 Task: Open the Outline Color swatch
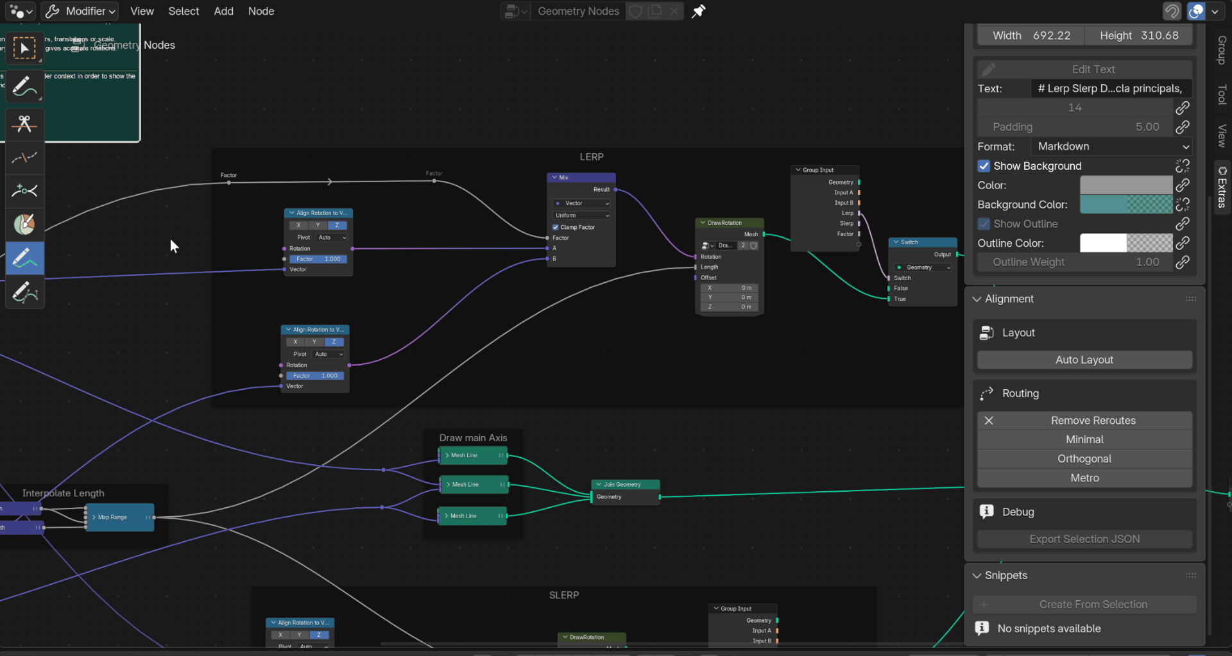click(1126, 243)
